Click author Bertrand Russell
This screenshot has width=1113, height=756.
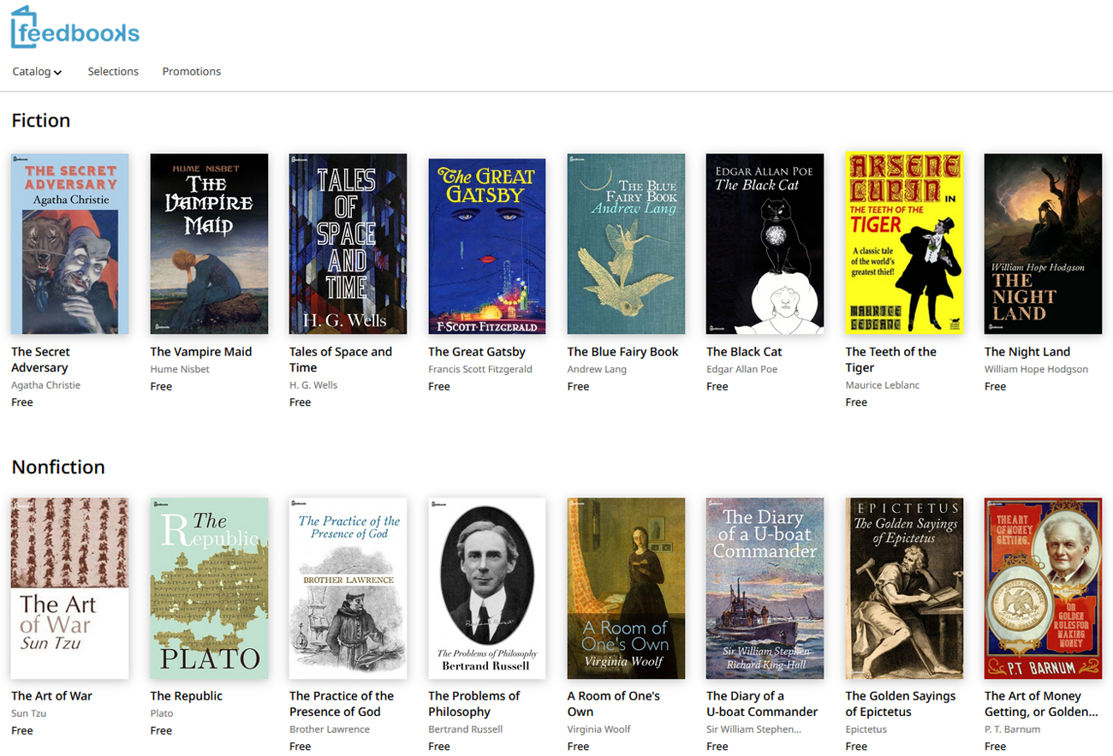(x=465, y=729)
